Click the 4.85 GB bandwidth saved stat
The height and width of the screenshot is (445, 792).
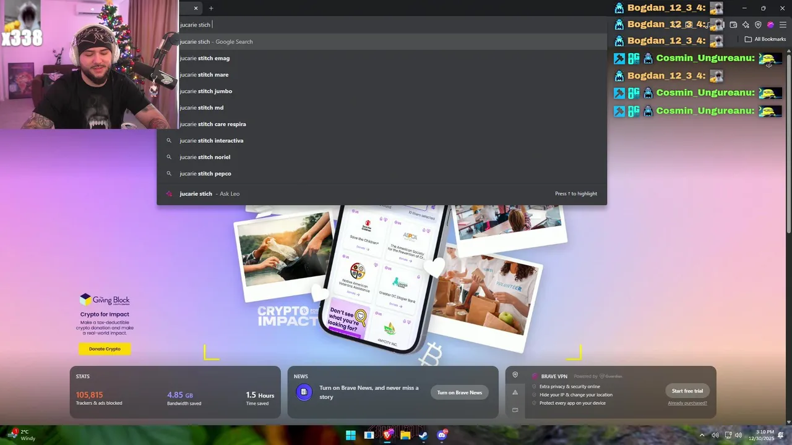pos(184,399)
